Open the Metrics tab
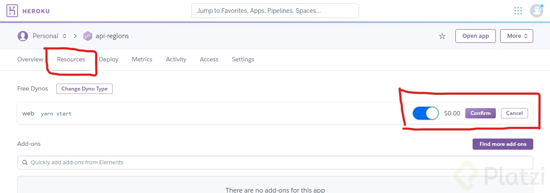Image resolution: width=550 pixels, height=193 pixels. pos(142,60)
